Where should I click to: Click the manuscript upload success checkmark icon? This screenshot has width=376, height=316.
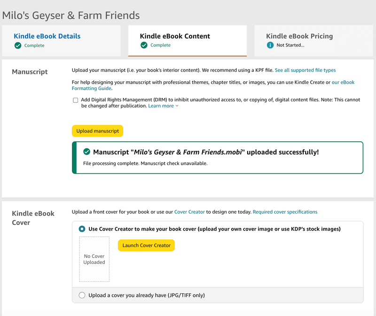[86, 152]
